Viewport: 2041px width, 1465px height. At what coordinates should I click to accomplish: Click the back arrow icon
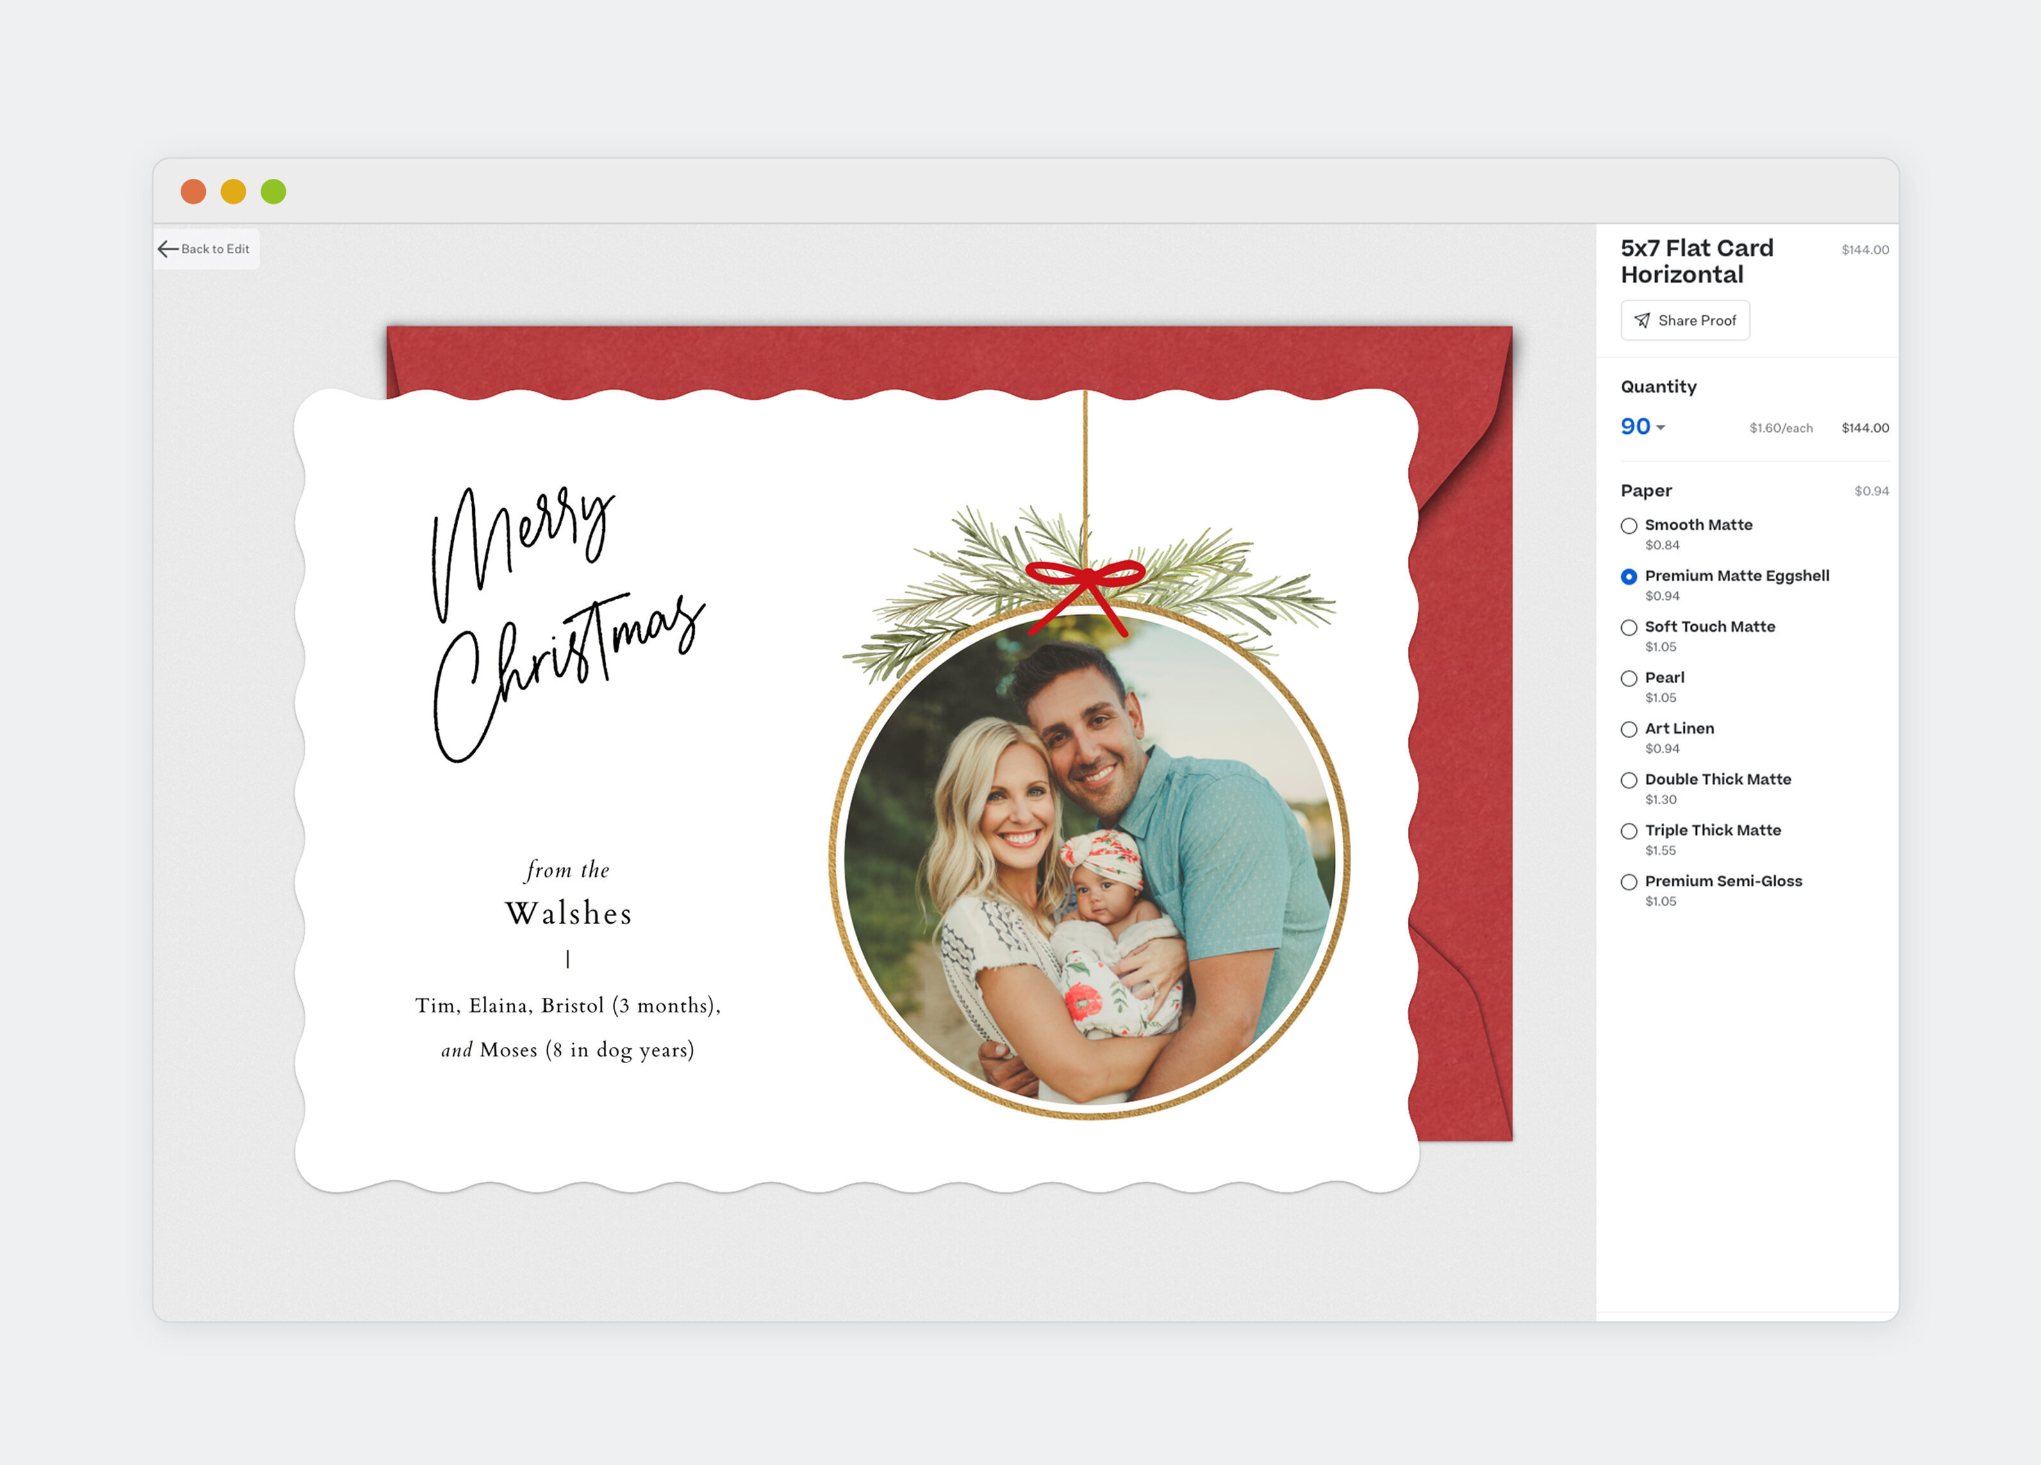pos(167,249)
